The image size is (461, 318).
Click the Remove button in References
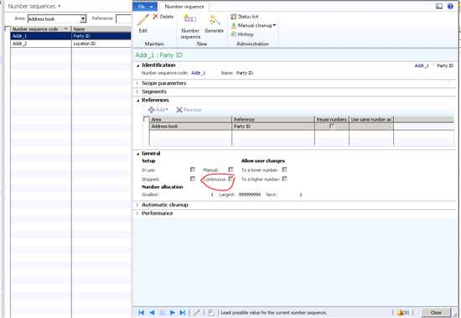[x=189, y=110]
